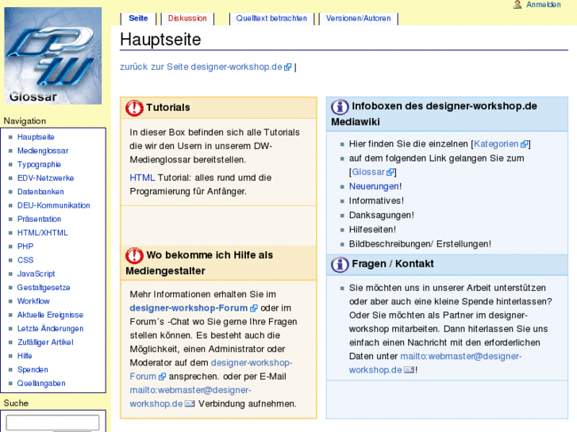The height and width of the screenshot is (432, 577).
Task: Open CSS in the navigation
Action: (25, 260)
